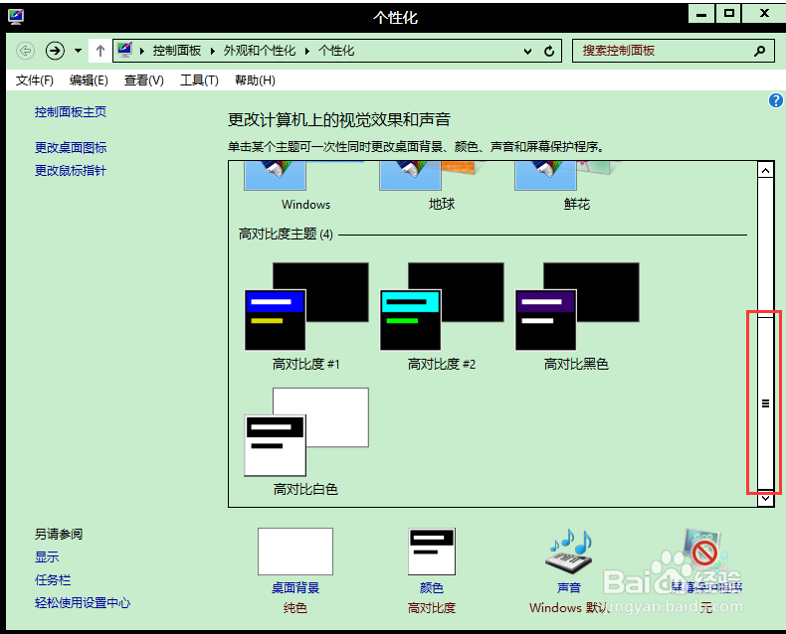The width and height of the screenshot is (786, 634).
Task: Expand the arrow after 控制面板 breadcrumb
Action: click(x=213, y=51)
